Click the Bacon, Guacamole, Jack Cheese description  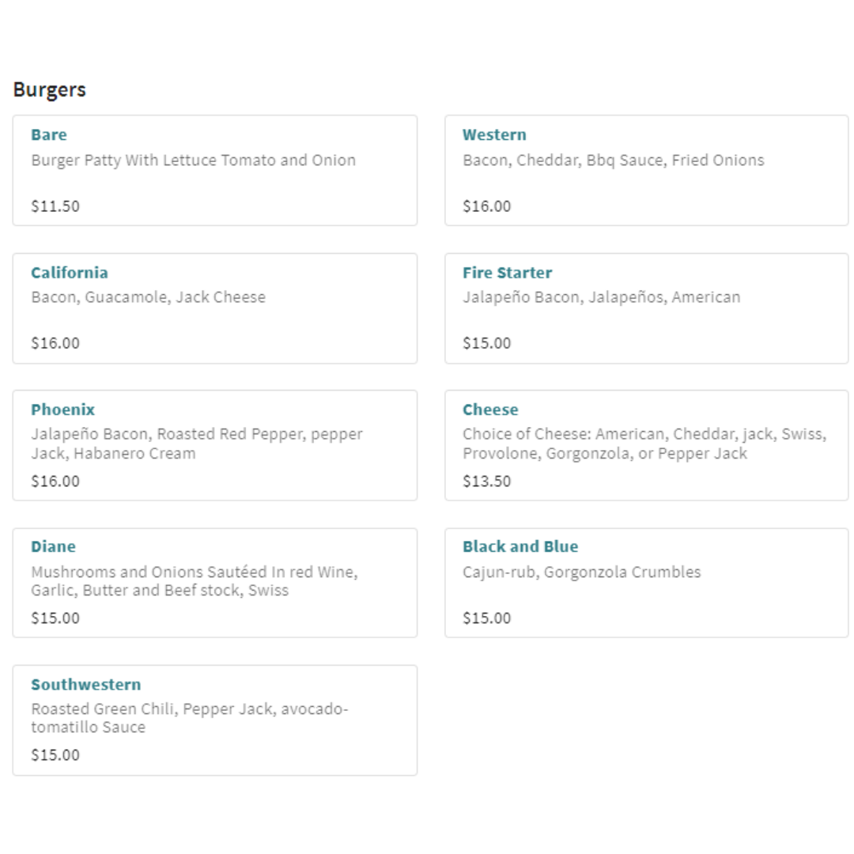tap(148, 297)
